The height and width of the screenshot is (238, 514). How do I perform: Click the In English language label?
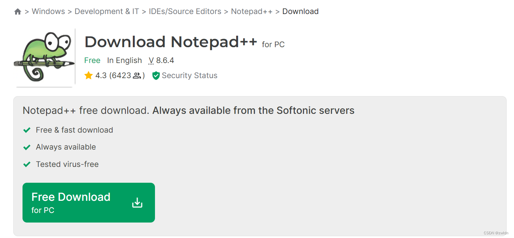click(124, 60)
